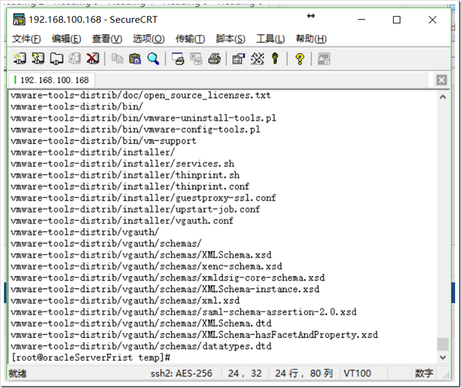Click the installer/services.sh line
The width and height of the screenshot is (461, 388).
click(123, 163)
